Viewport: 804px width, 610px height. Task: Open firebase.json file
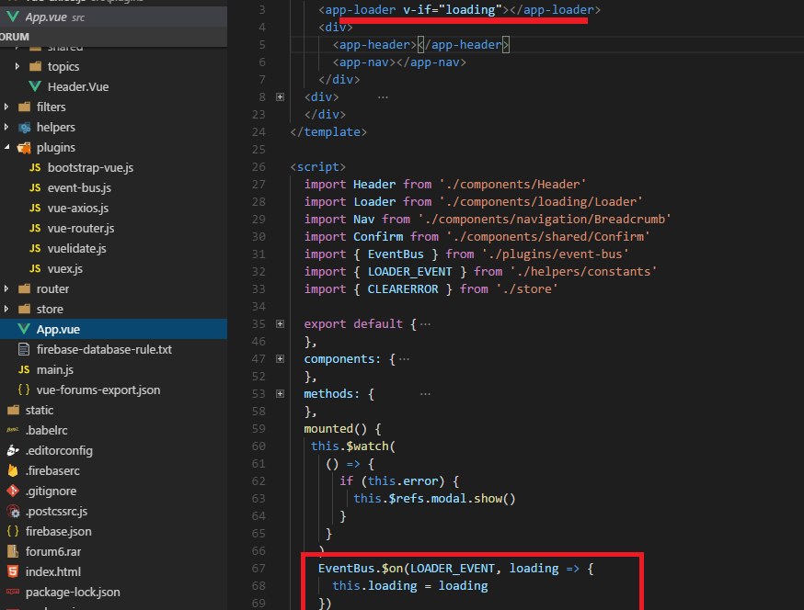click(59, 532)
